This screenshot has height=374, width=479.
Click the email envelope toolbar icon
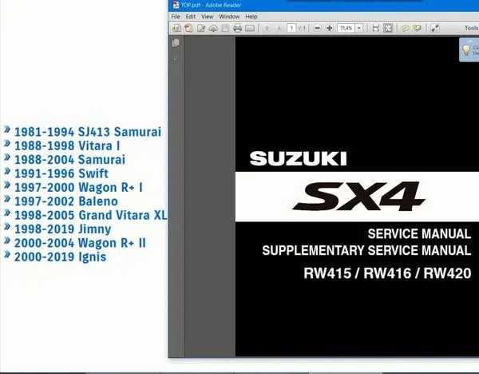[x=250, y=28]
